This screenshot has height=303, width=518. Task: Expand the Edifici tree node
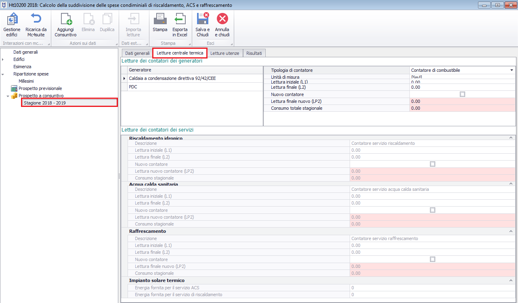coord(3,60)
